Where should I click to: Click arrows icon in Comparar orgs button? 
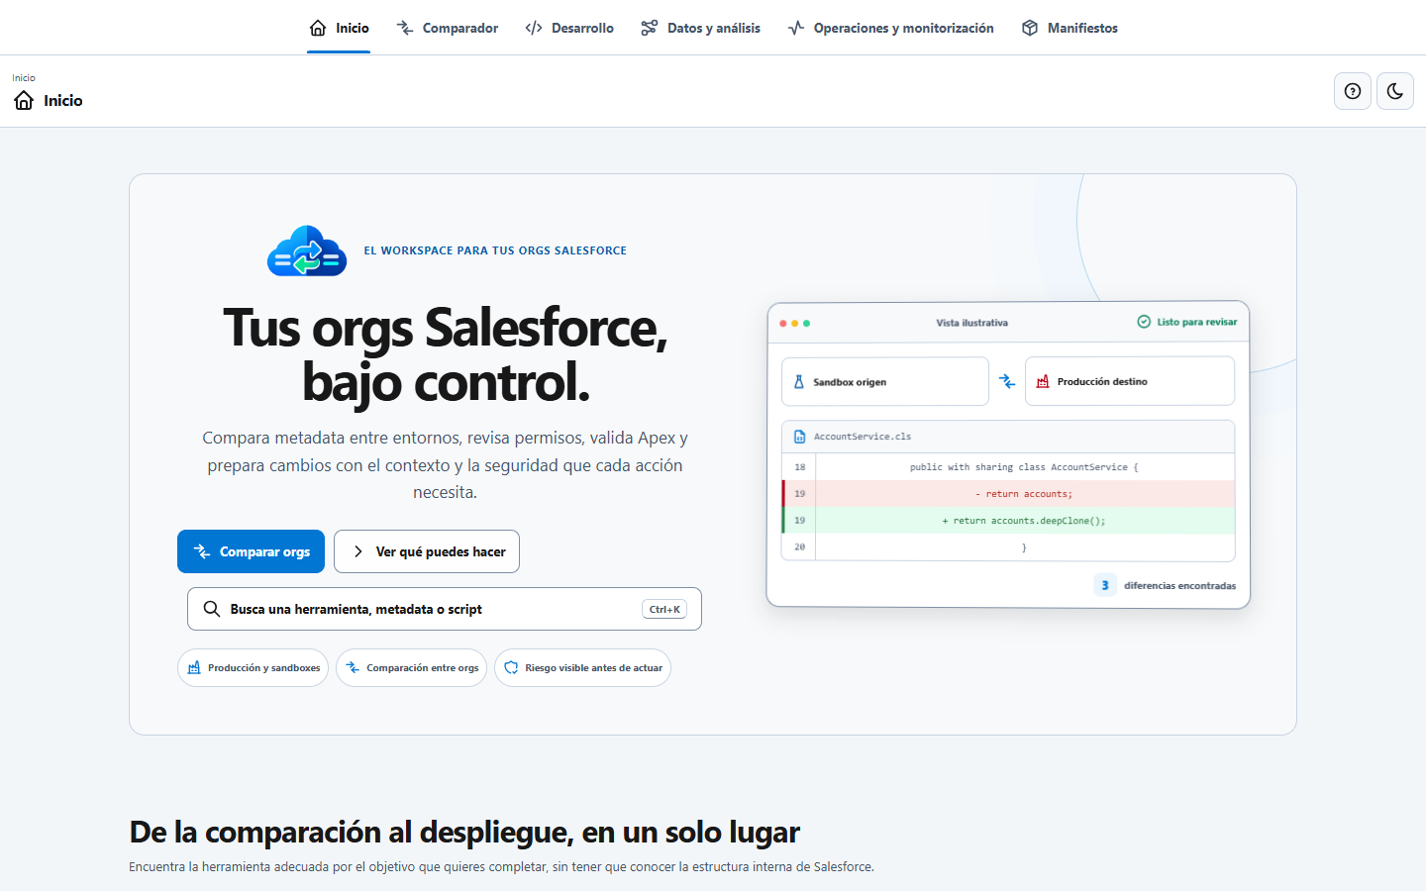pyautogui.click(x=202, y=551)
